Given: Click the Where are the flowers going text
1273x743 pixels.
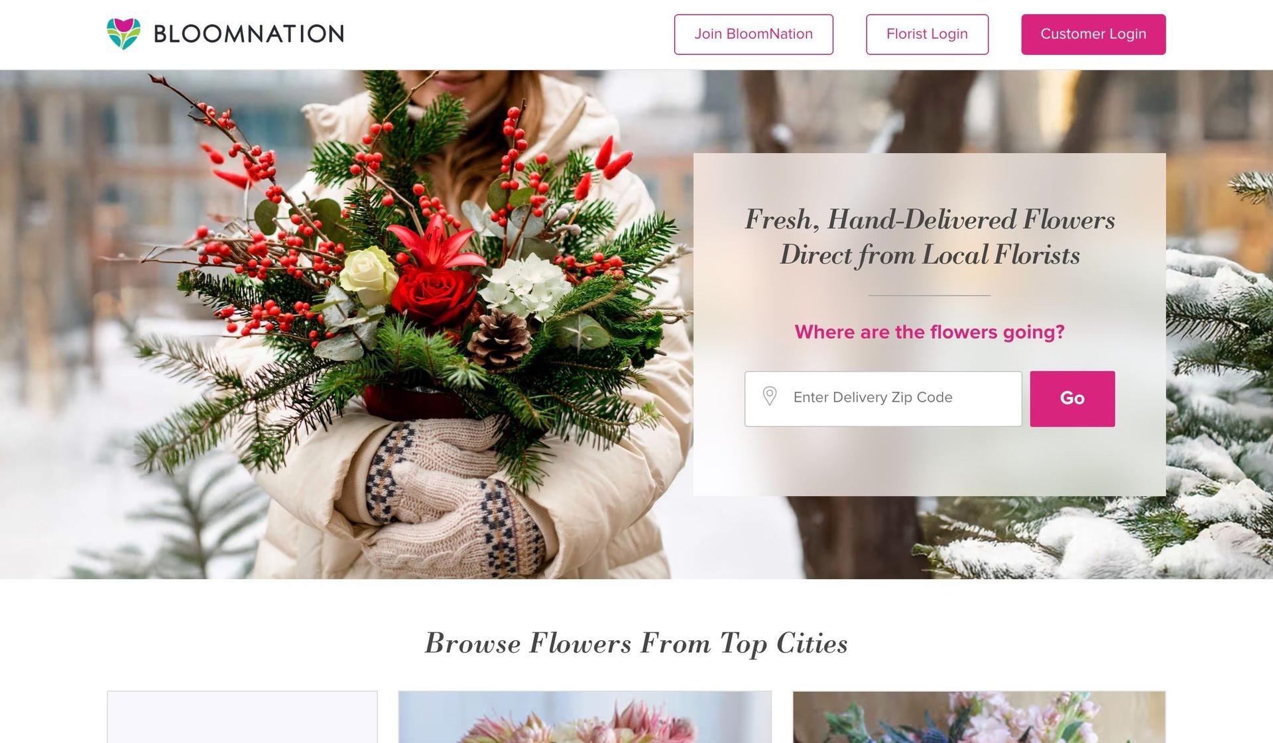Looking at the screenshot, I should click(x=930, y=332).
